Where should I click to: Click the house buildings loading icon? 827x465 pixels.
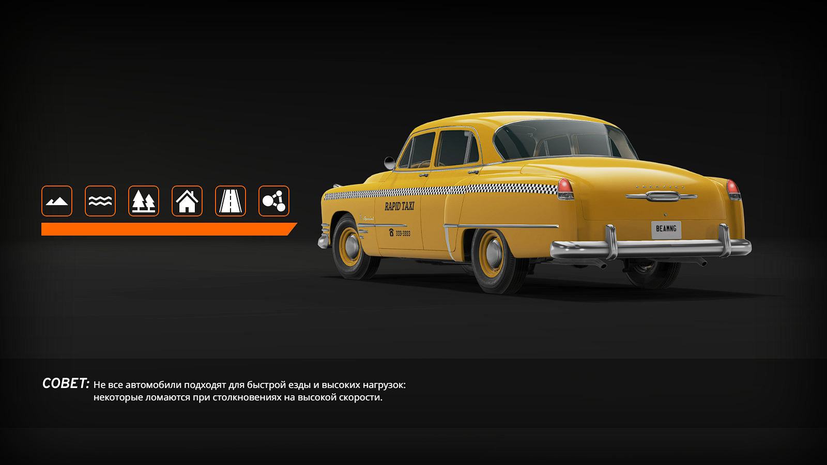coord(187,201)
